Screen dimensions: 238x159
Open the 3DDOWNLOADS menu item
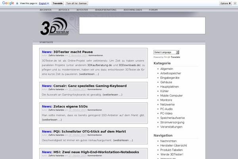[x=133, y=10]
